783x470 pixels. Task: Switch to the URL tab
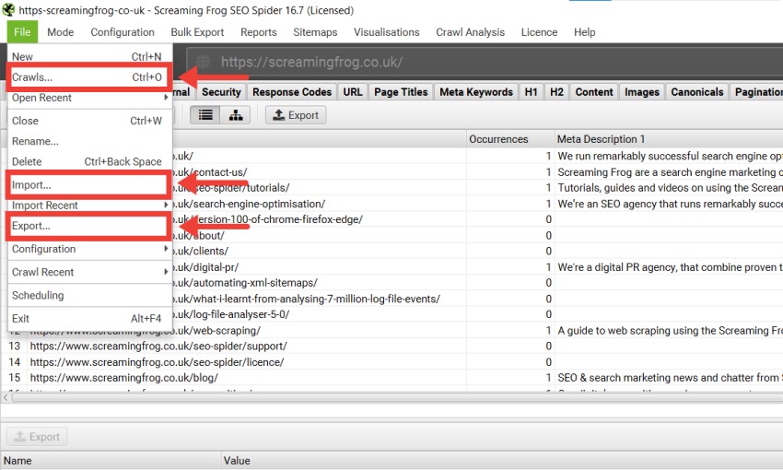click(x=353, y=92)
